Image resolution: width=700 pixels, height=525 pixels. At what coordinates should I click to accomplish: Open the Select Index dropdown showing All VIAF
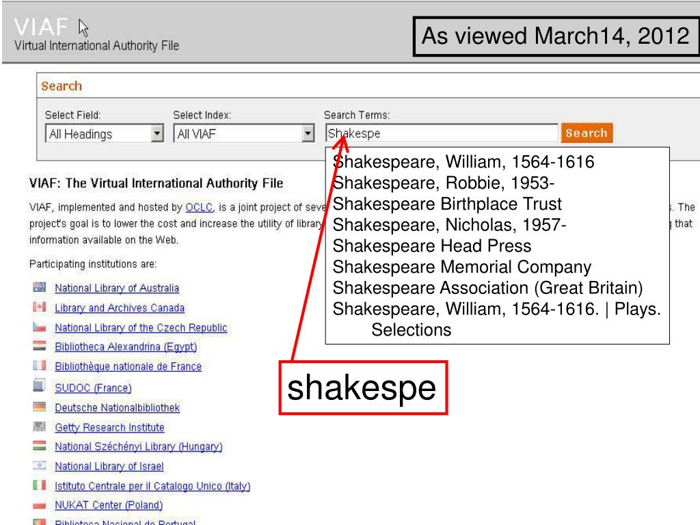pyautogui.click(x=244, y=133)
